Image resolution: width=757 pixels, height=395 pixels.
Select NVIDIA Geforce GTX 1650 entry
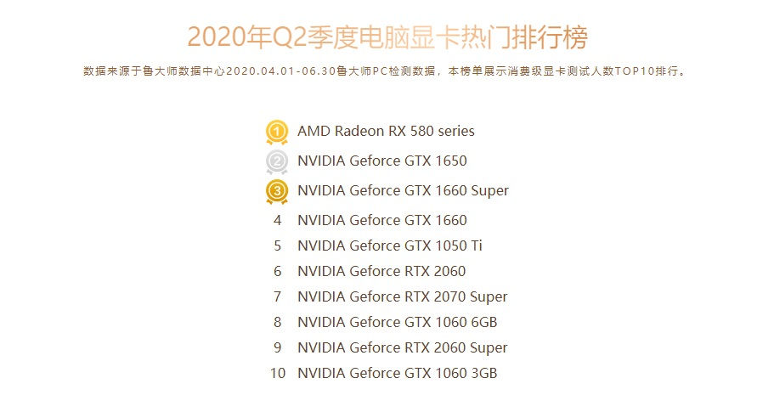tap(381, 161)
